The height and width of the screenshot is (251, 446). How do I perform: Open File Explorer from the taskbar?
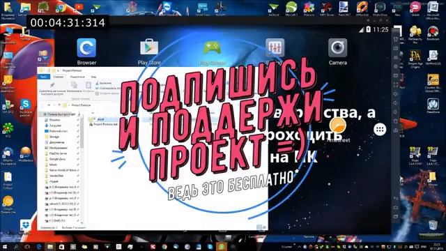click(x=50, y=246)
